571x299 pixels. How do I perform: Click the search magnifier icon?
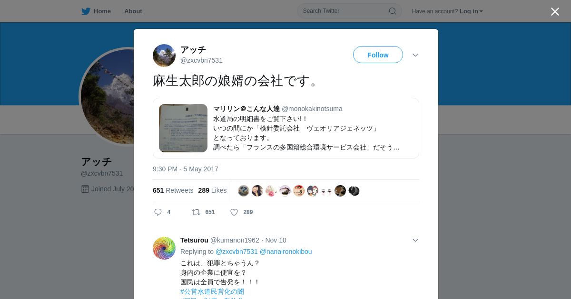pyautogui.click(x=392, y=11)
